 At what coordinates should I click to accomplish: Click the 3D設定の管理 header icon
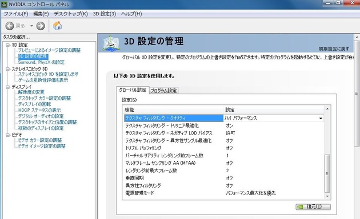click(111, 43)
